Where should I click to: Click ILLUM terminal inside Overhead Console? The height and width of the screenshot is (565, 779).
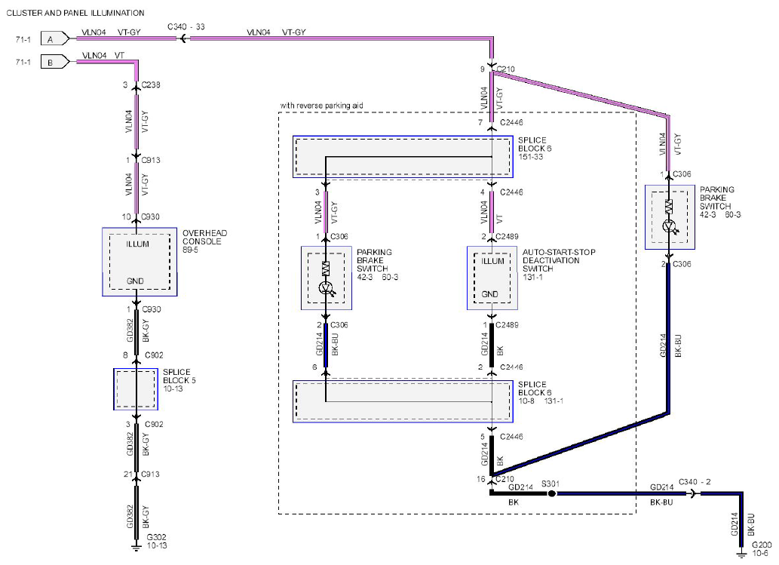137,244
